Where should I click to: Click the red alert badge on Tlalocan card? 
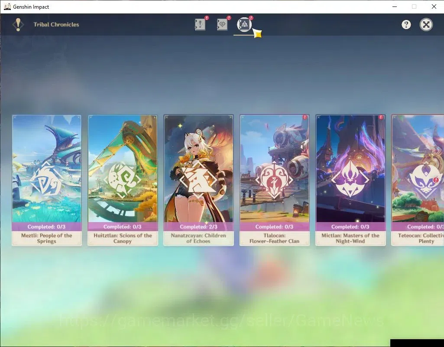[x=305, y=117]
